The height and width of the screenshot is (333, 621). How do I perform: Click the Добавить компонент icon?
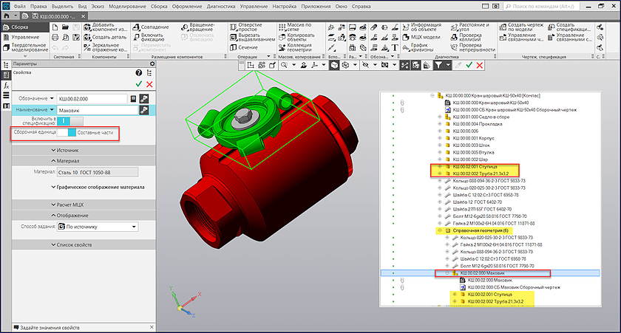(x=87, y=27)
